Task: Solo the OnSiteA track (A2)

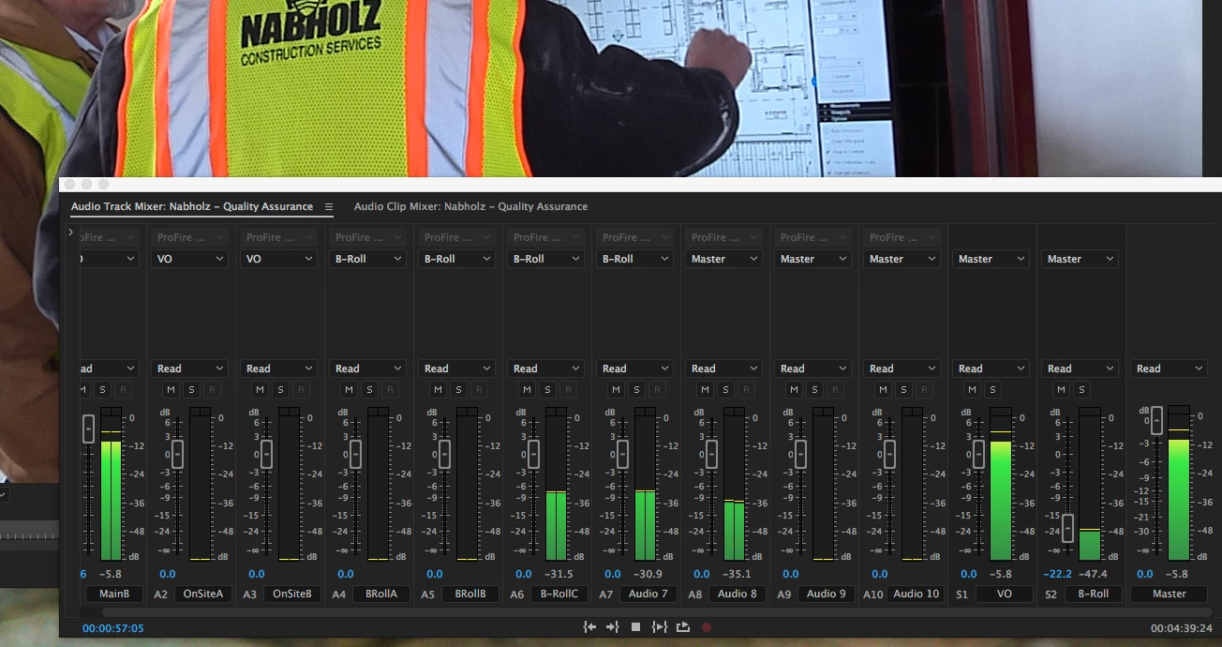Action: 191,390
